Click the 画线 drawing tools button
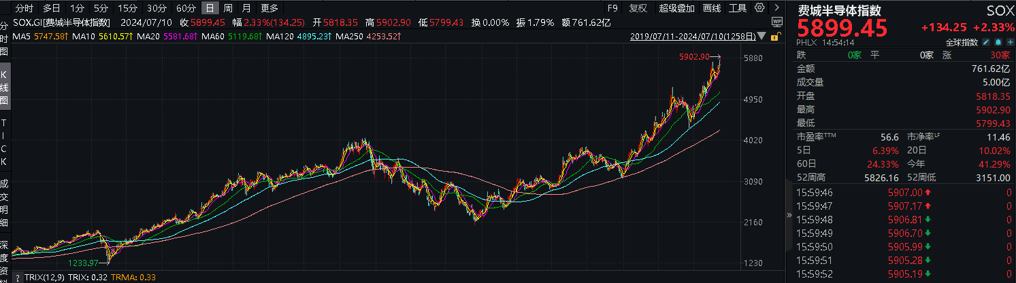This screenshot has width=1016, height=283. pyautogui.click(x=711, y=8)
